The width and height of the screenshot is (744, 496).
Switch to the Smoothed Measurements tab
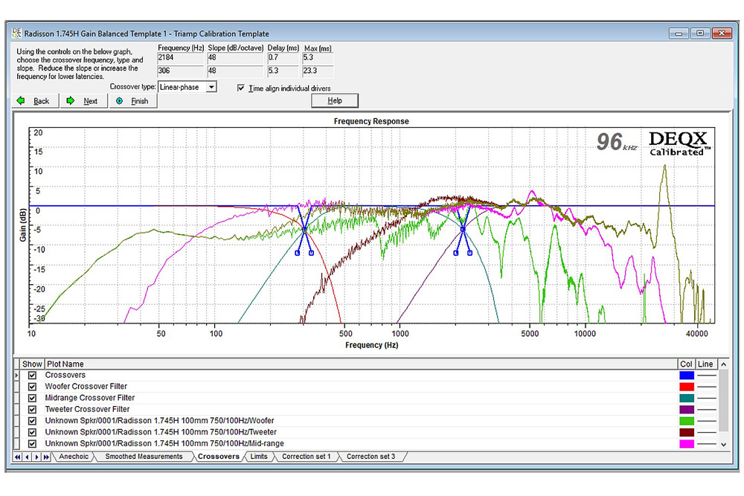144,457
